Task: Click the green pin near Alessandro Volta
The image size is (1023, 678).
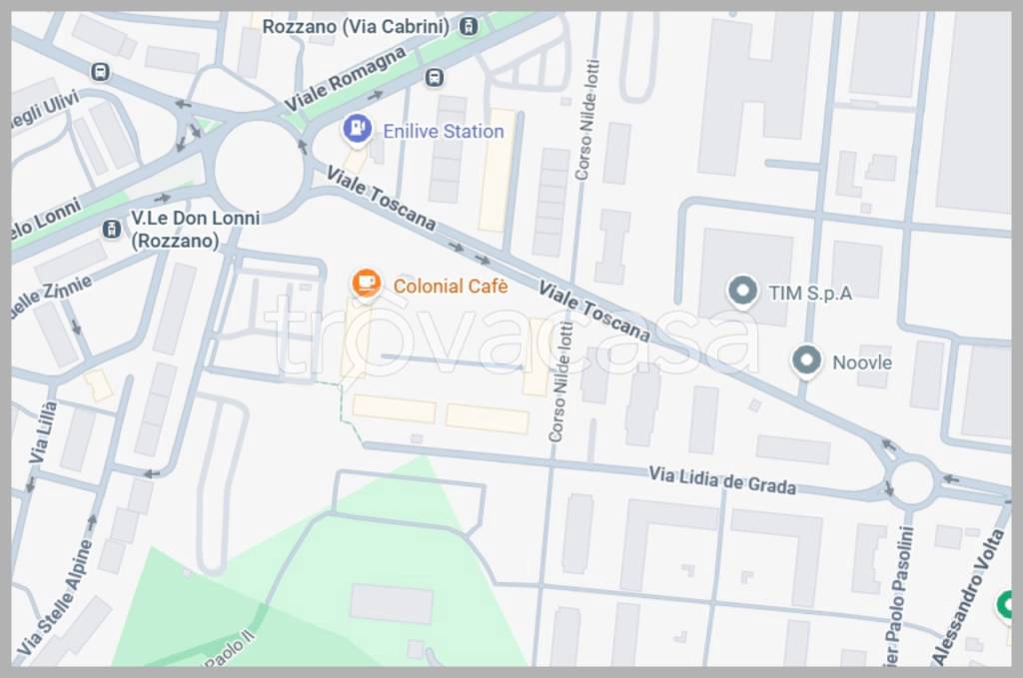Action: point(1006,604)
